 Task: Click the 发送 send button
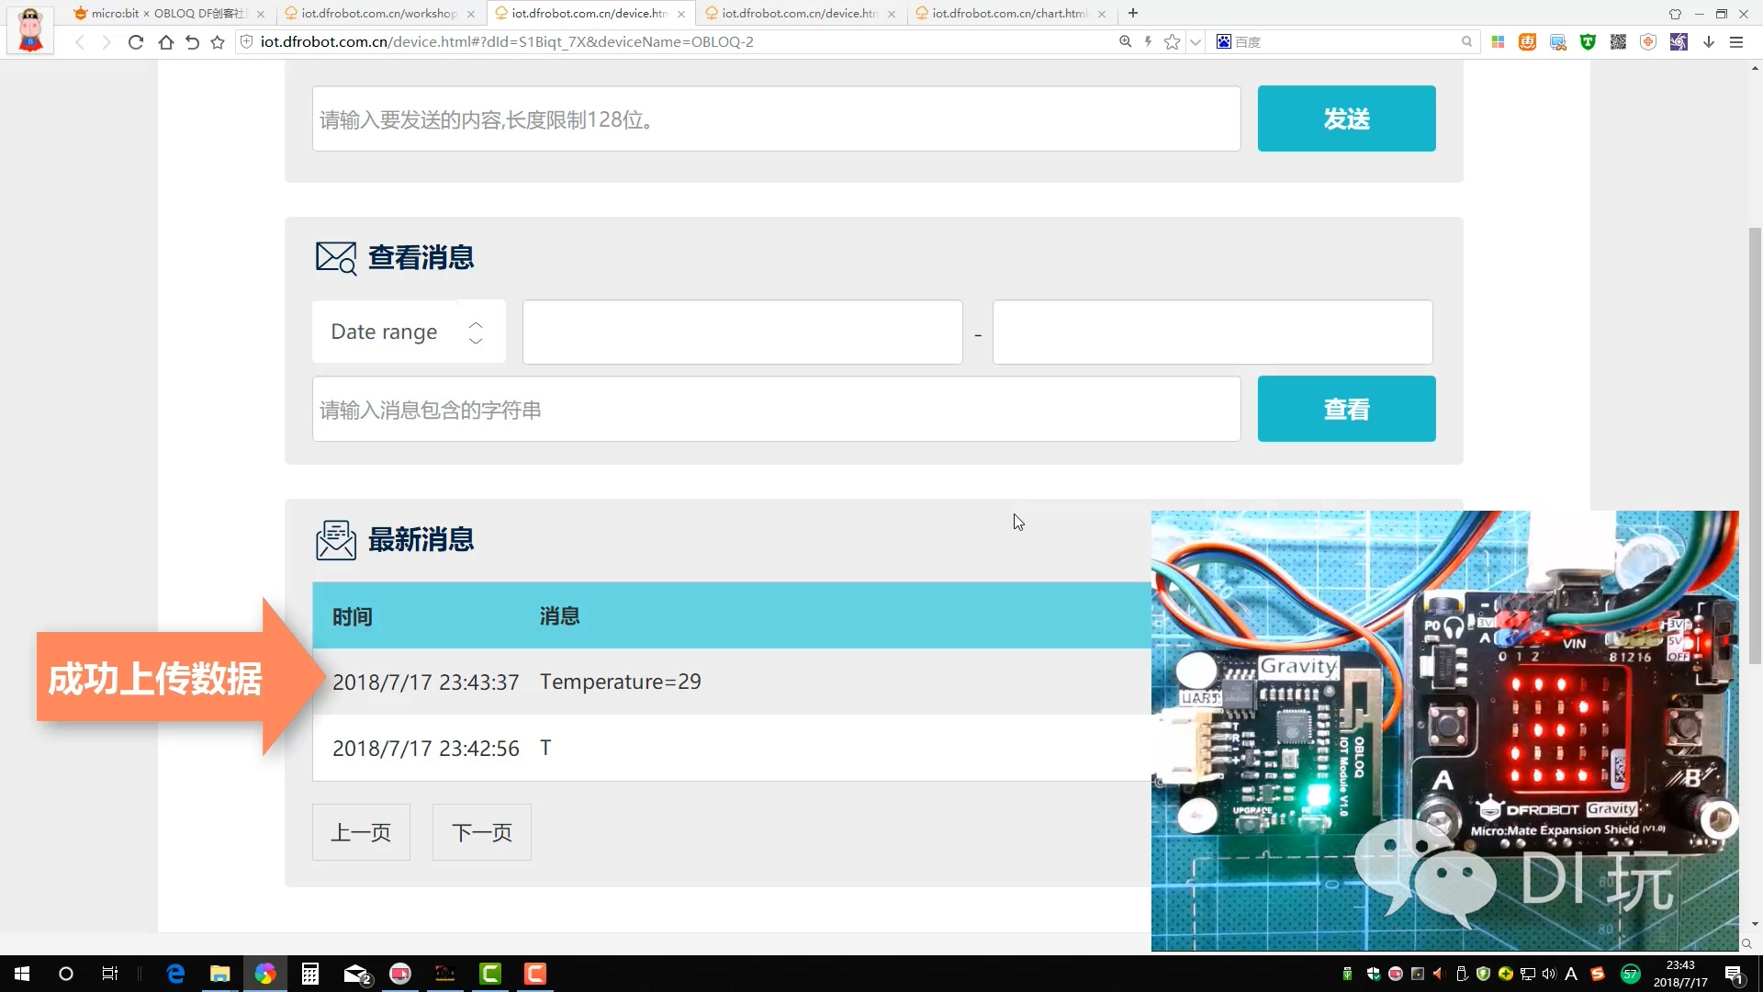[x=1345, y=118]
